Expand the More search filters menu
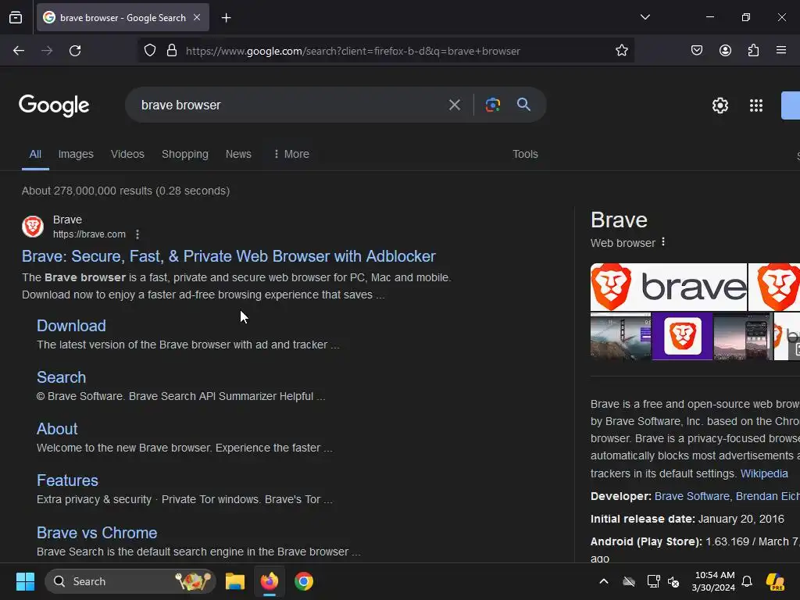 tap(291, 154)
